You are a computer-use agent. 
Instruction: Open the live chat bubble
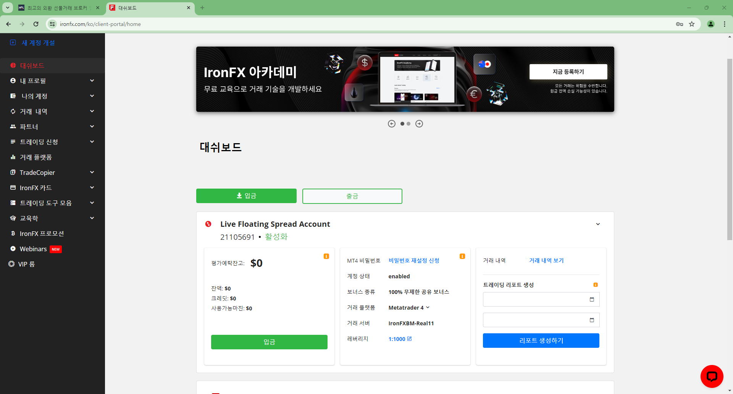[x=712, y=376]
